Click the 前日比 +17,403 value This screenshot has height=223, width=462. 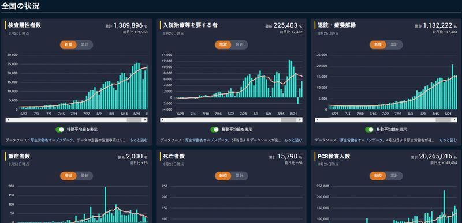click(445, 32)
